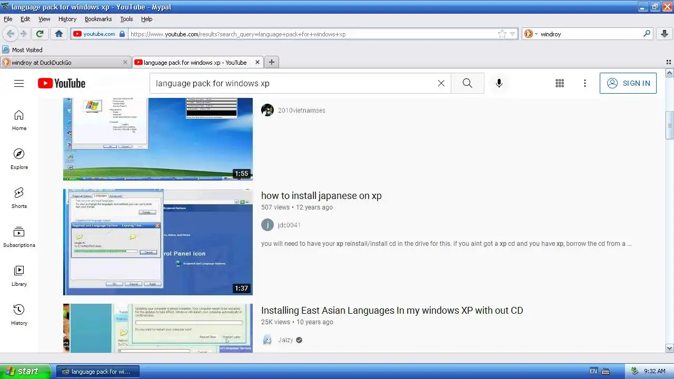
Task: Close the YouTube language pack tab
Action: click(x=257, y=62)
